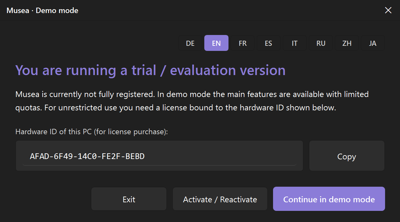Click the 'Musea · Demo mode' window title
This screenshot has width=400, height=222.
click(x=42, y=10)
